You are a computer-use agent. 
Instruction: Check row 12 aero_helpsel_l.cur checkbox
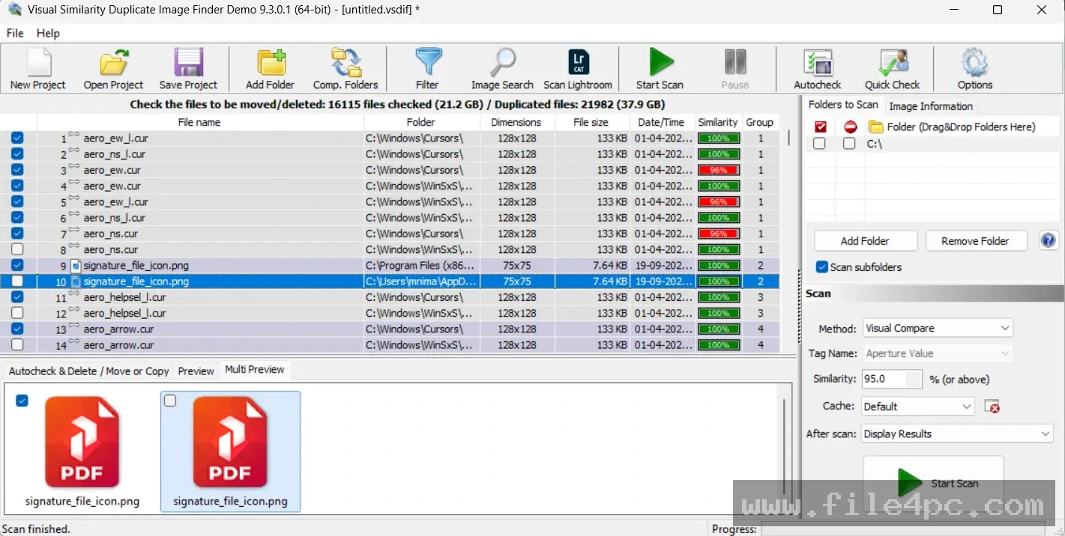(x=17, y=313)
